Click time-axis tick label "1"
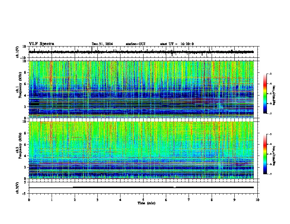Image resolution: width=290 pixels, height=224 pixels. [52, 200]
